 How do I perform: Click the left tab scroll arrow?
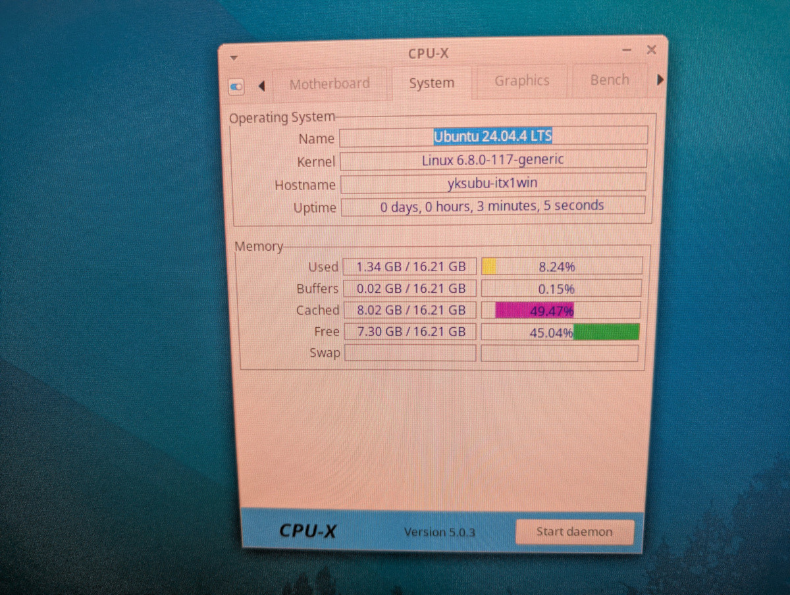[x=261, y=86]
